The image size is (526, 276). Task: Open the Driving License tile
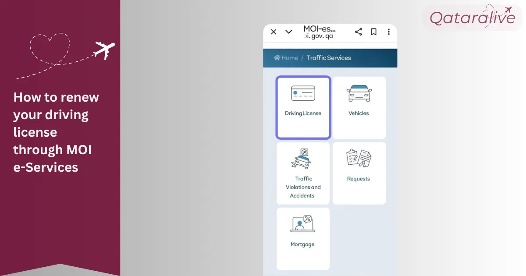[303, 107]
